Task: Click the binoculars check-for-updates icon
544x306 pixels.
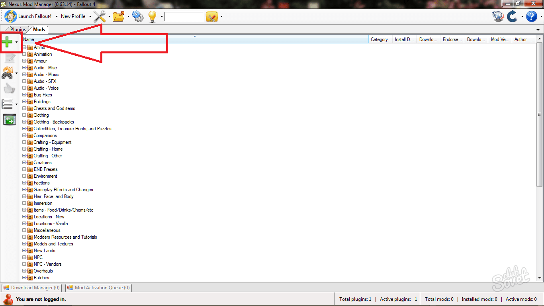Action: coord(8,73)
